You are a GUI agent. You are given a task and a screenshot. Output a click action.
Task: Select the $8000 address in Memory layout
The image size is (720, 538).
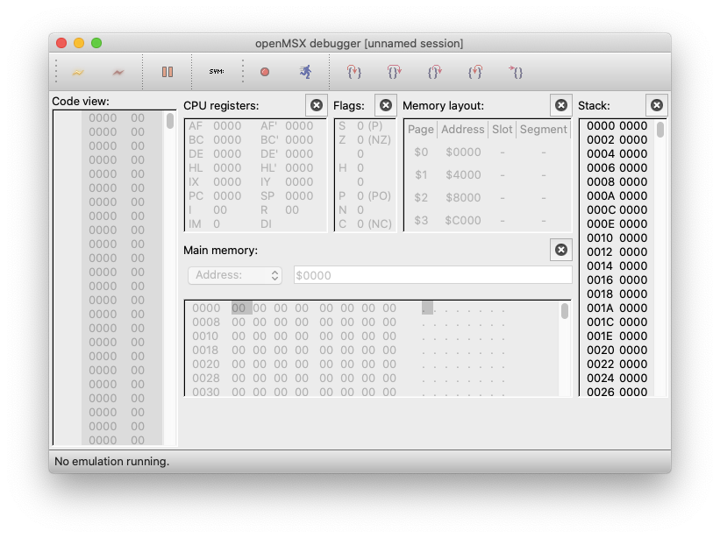463,198
